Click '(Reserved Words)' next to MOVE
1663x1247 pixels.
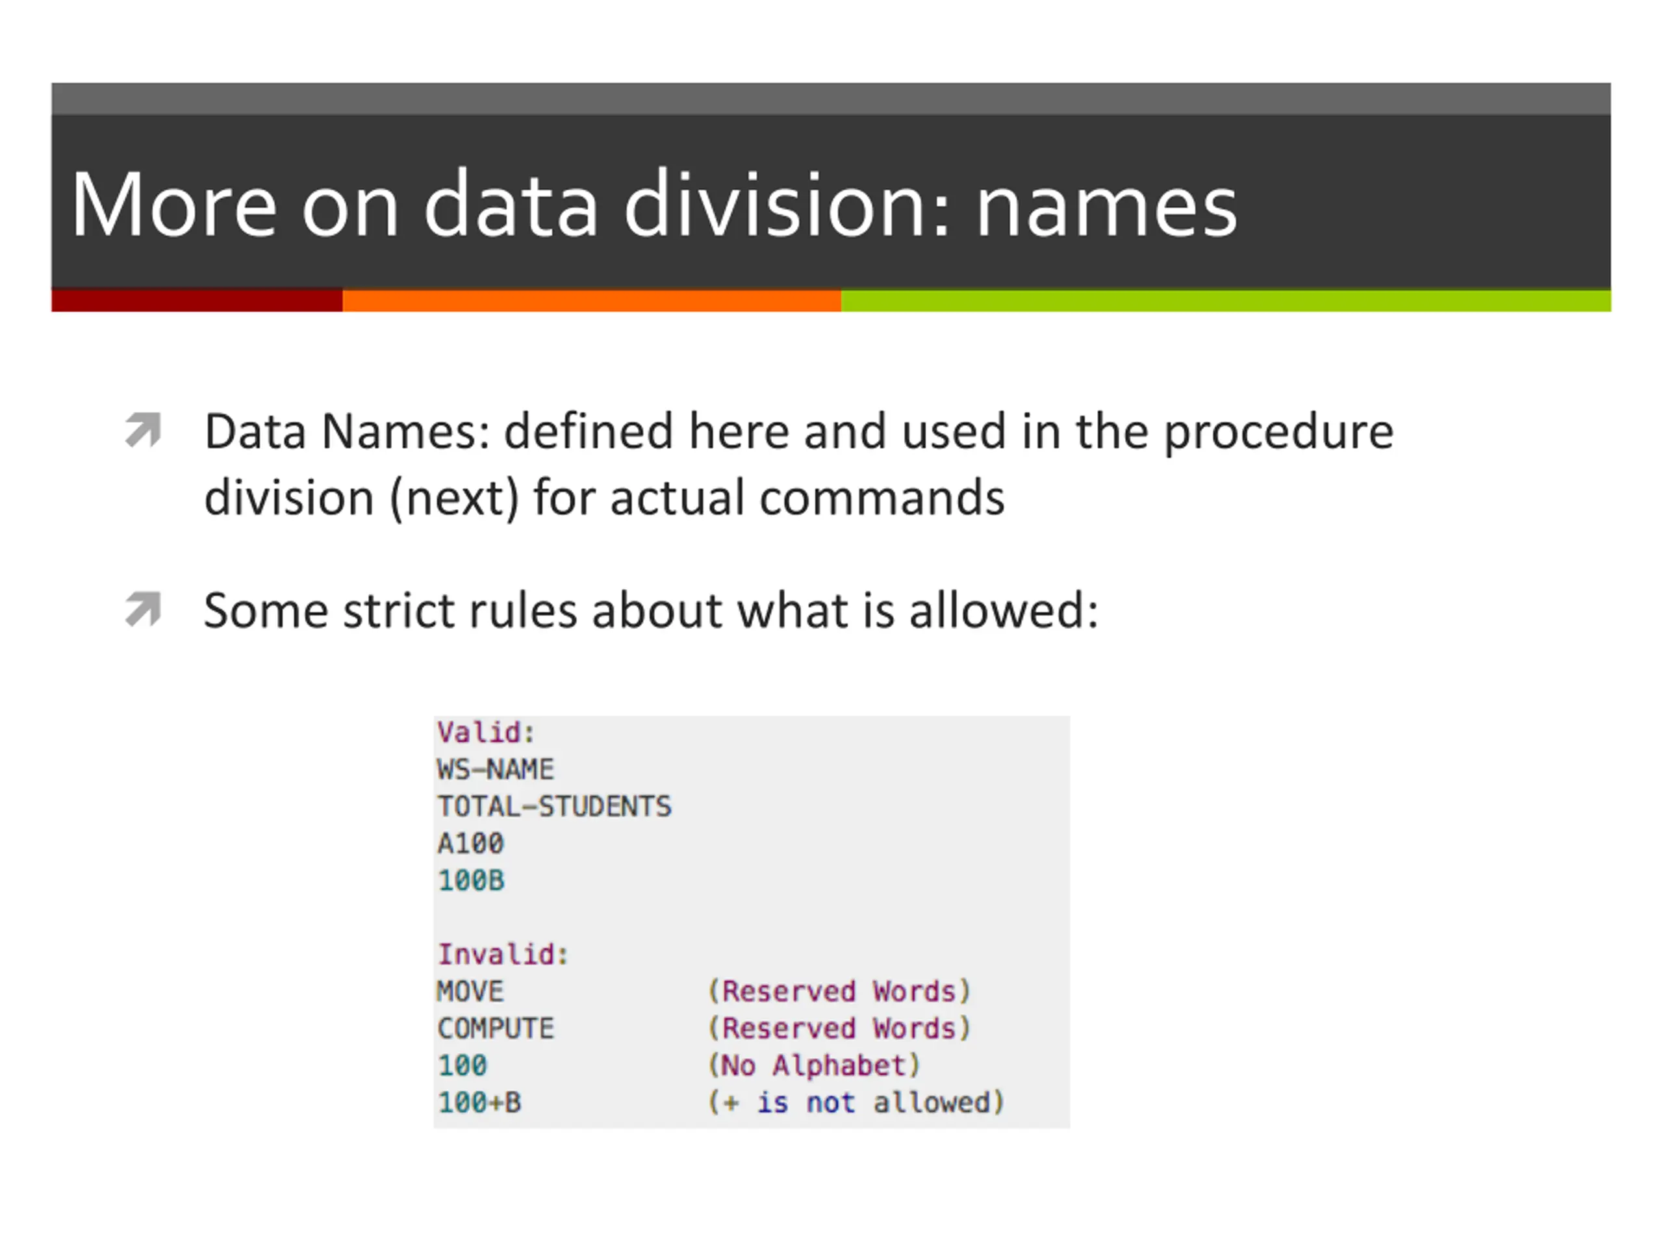click(x=839, y=990)
